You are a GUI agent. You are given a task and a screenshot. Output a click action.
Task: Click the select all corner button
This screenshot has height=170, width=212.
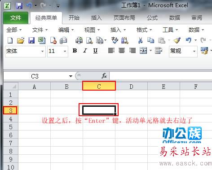(x=11, y=86)
